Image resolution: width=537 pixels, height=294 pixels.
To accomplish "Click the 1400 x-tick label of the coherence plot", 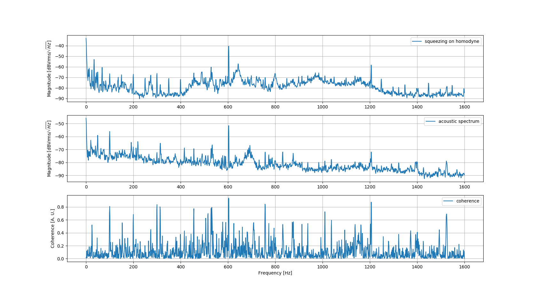I will point(417,267).
